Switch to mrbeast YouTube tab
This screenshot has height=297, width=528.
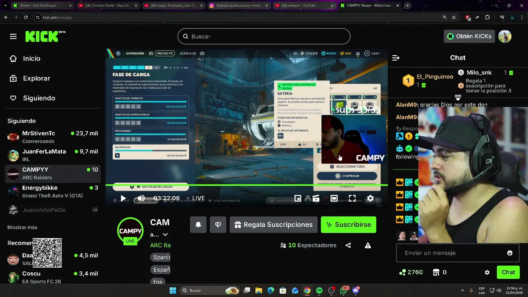(304, 5)
